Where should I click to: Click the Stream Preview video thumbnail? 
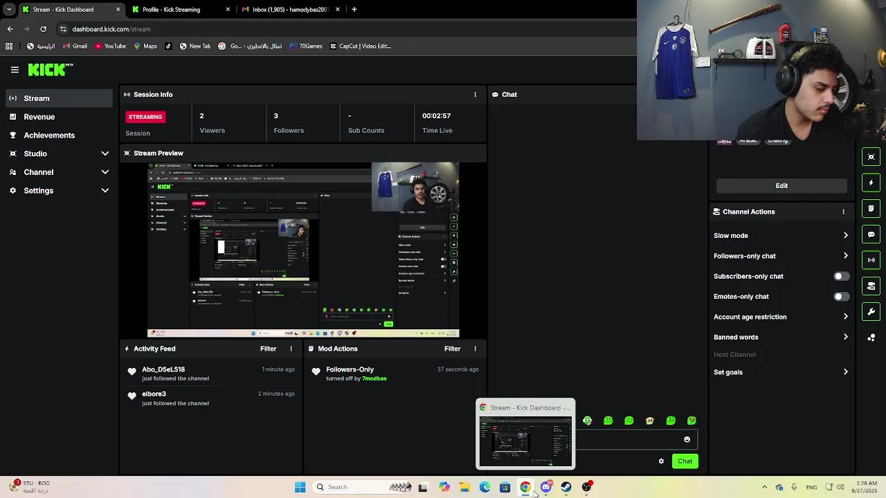coord(303,250)
